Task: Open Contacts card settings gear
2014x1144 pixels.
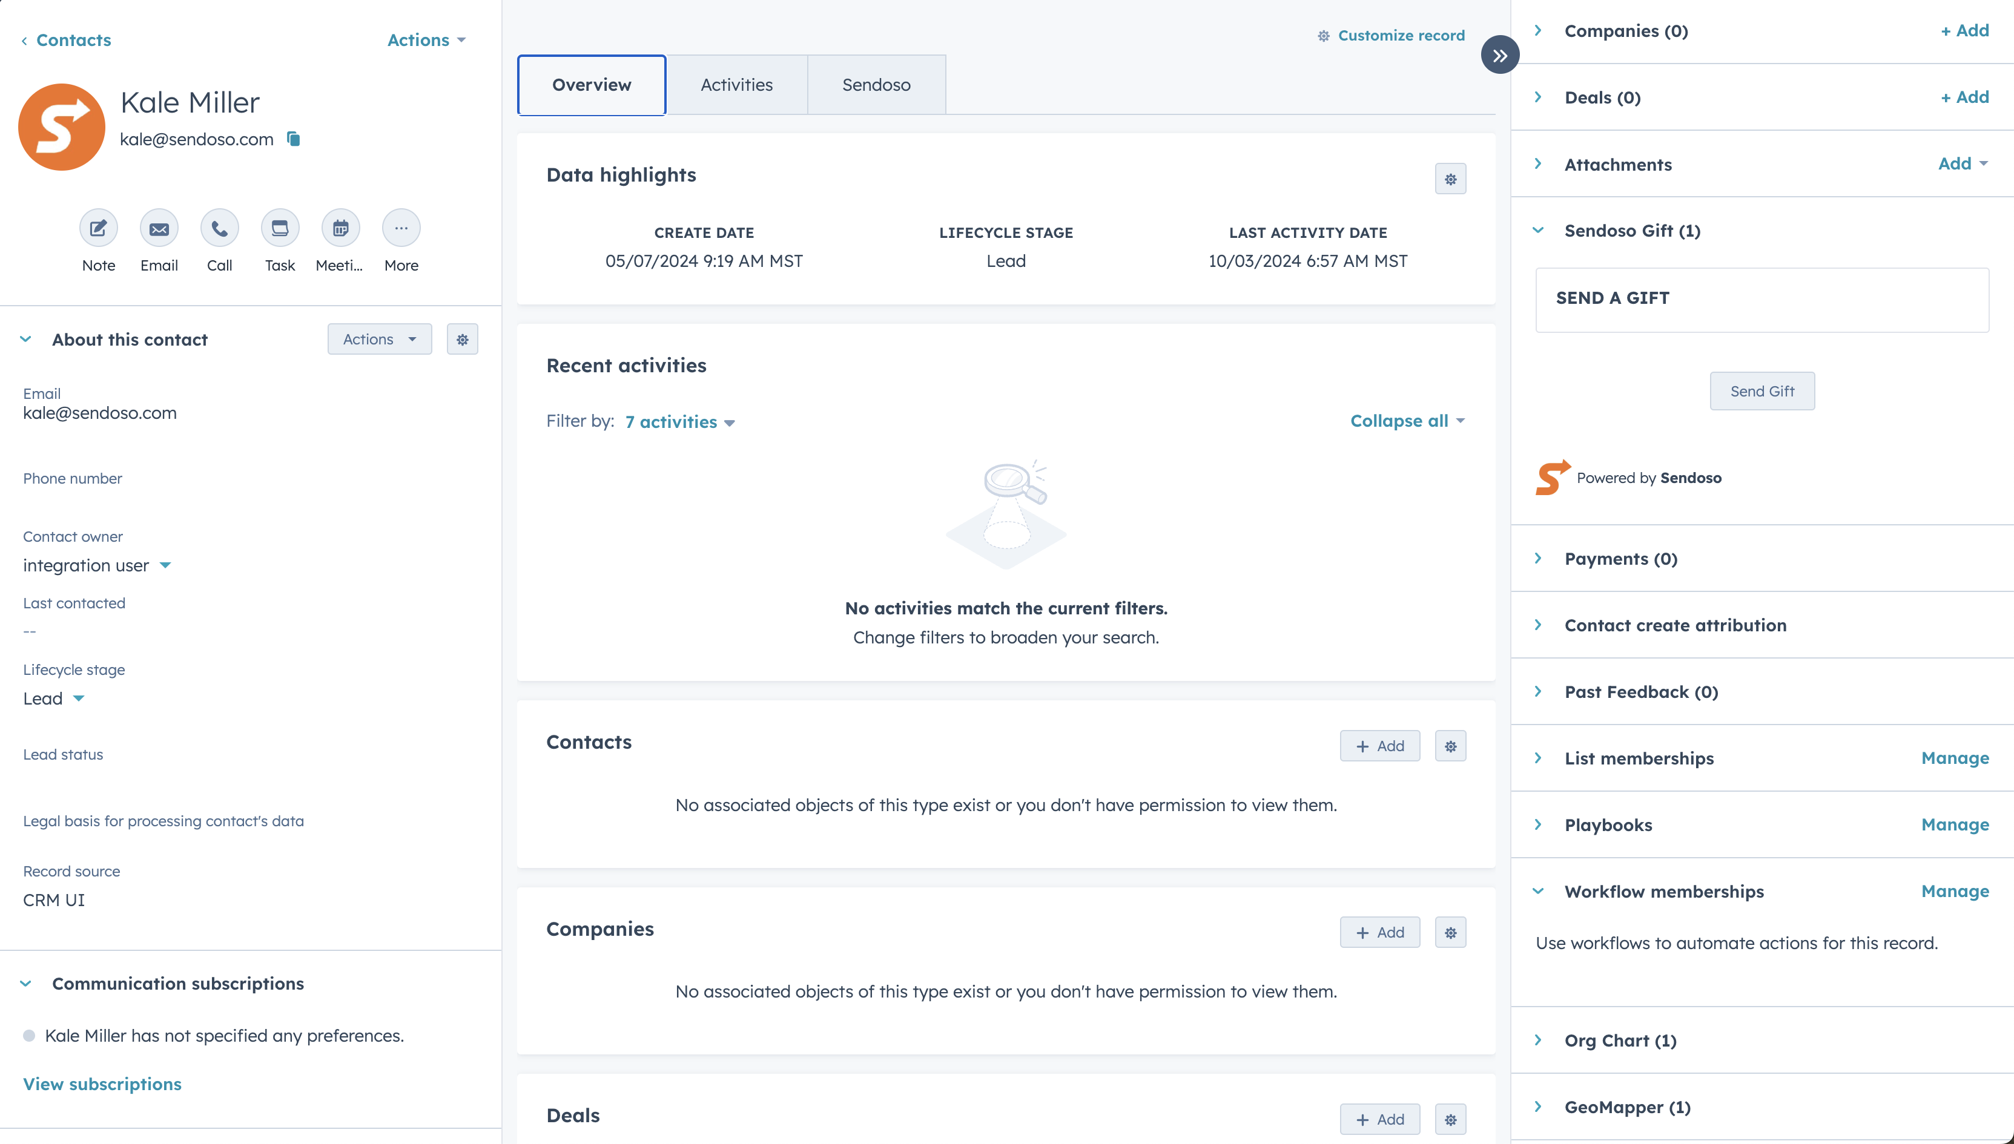Action: point(1450,746)
